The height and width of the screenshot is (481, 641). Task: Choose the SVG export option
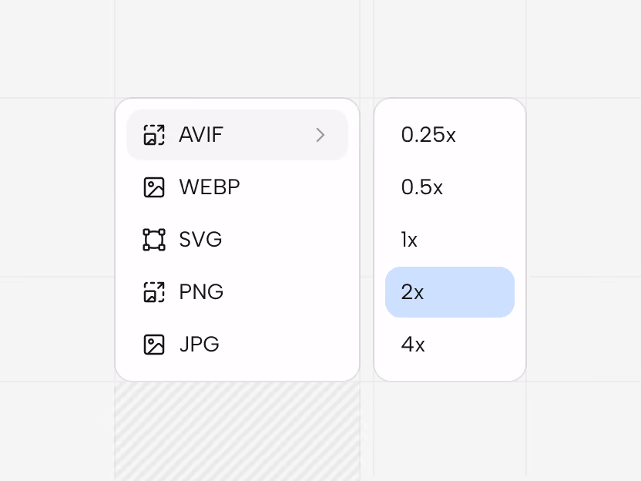pos(237,240)
